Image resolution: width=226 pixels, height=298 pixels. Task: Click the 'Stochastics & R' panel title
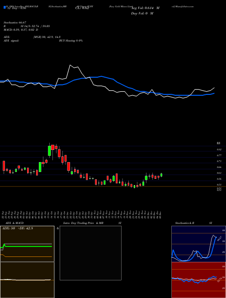[185, 223]
